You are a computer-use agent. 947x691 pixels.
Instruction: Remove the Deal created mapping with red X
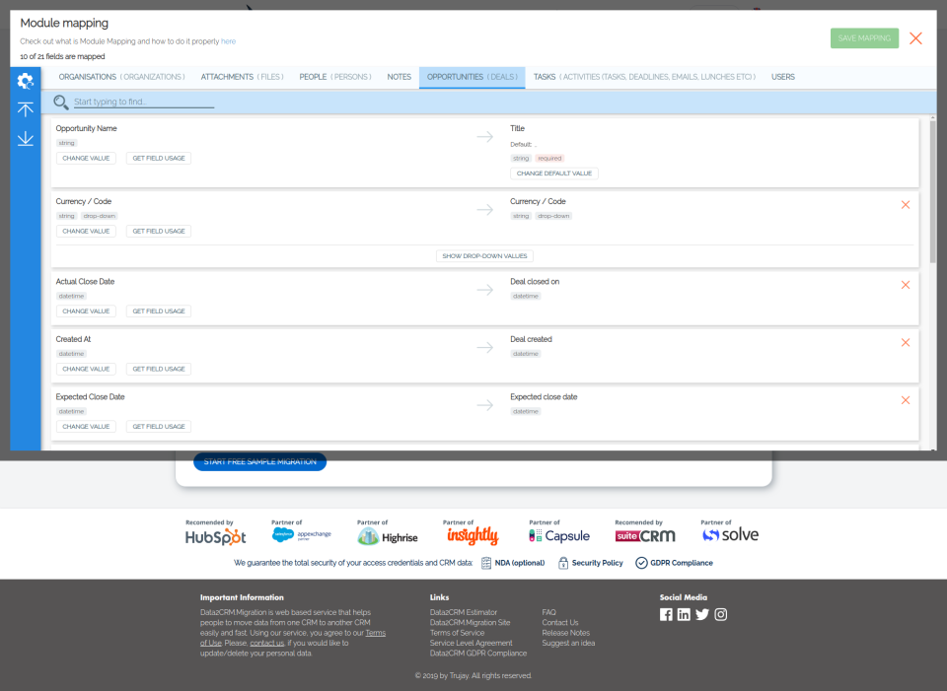(906, 340)
